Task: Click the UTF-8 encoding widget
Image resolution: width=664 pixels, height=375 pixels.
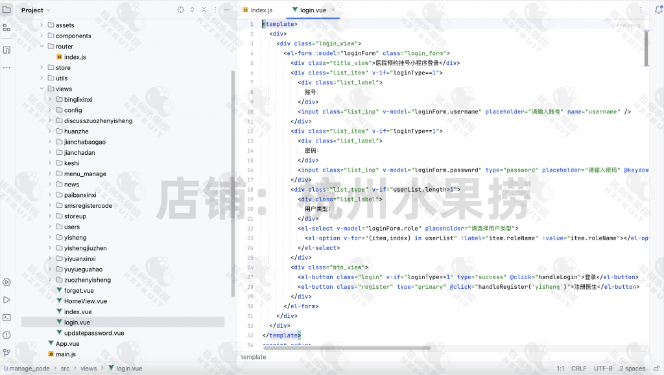Action: 602,368
